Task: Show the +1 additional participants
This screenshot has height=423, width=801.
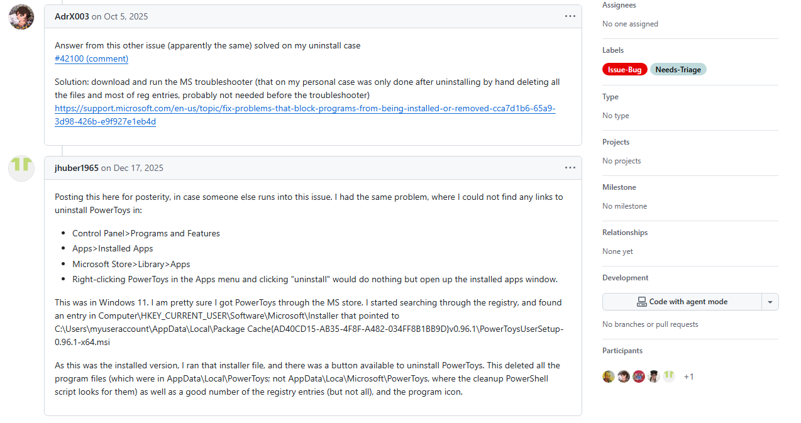Action: pyautogui.click(x=688, y=376)
